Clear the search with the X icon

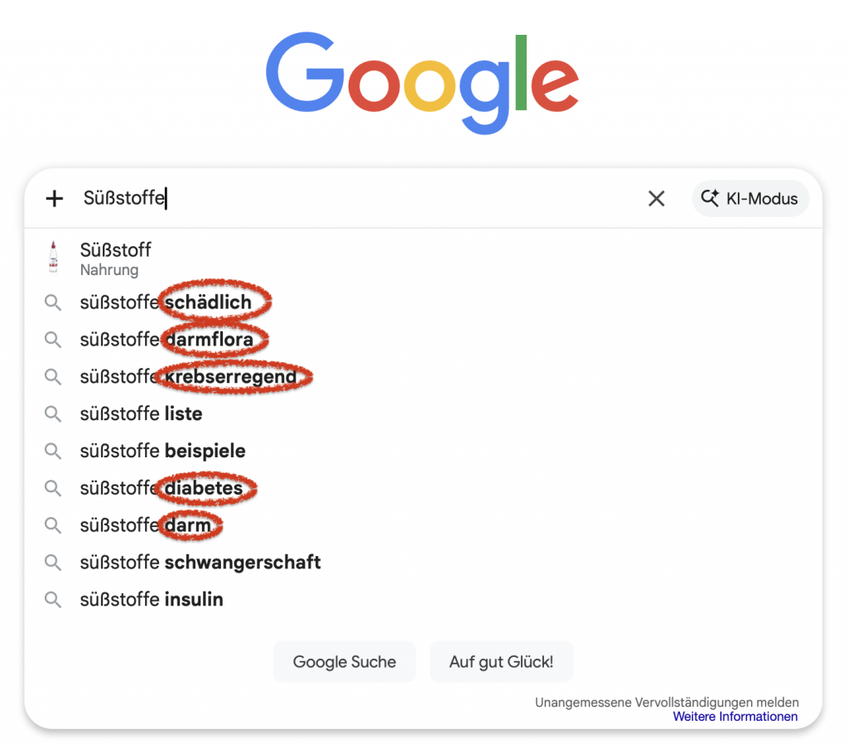click(656, 199)
